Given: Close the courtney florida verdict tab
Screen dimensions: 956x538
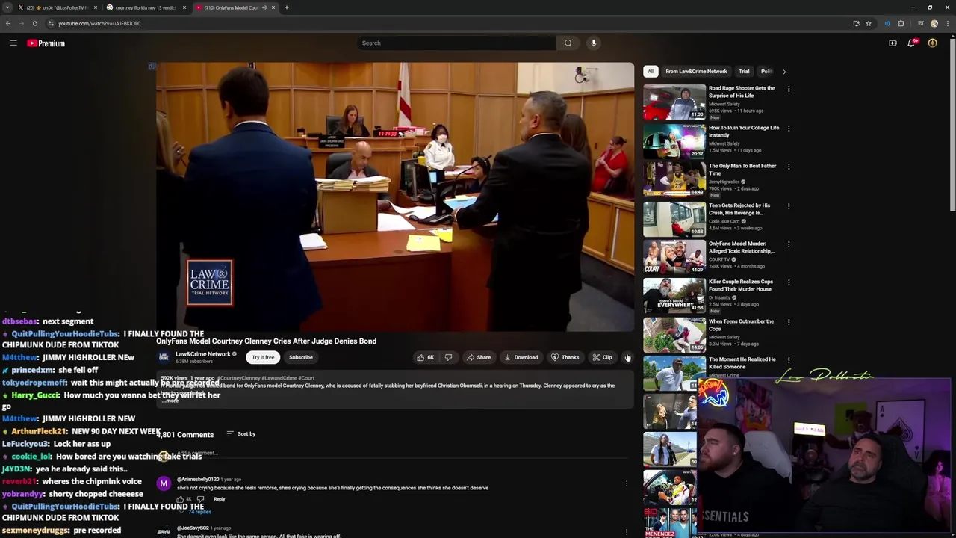Looking at the screenshot, I should point(184,7).
